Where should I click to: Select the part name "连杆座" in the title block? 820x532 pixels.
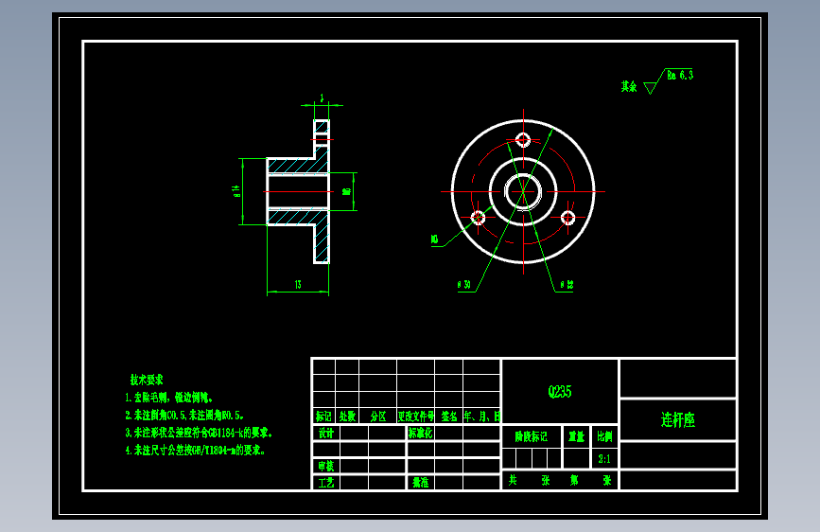(678, 419)
